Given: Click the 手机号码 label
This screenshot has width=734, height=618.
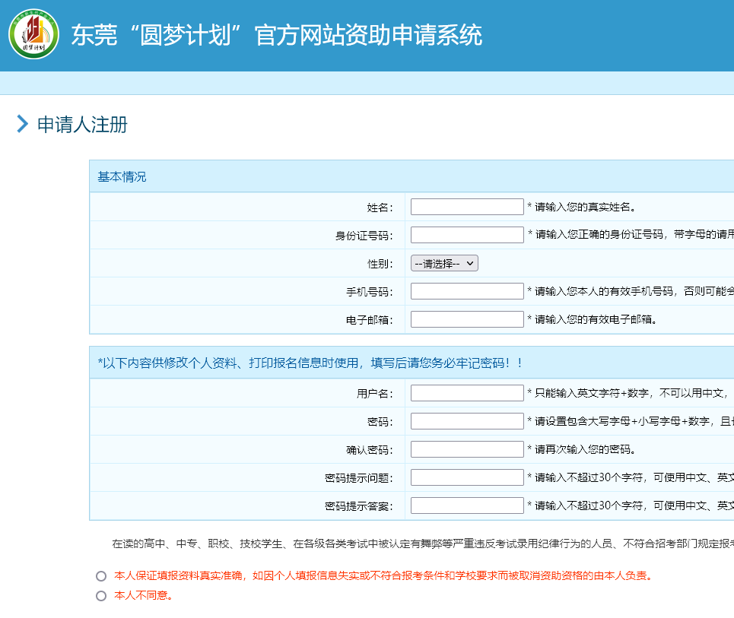Looking at the screenshot, I should (370, 292).
